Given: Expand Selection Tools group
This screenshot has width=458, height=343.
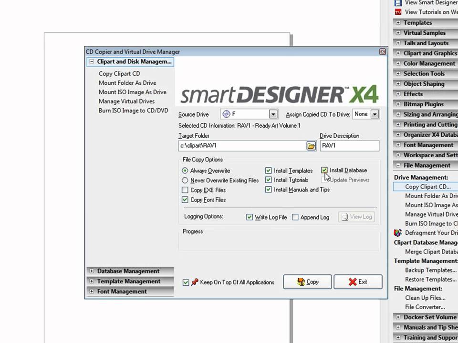Looking at the screenshot, I should pos(398,73).
